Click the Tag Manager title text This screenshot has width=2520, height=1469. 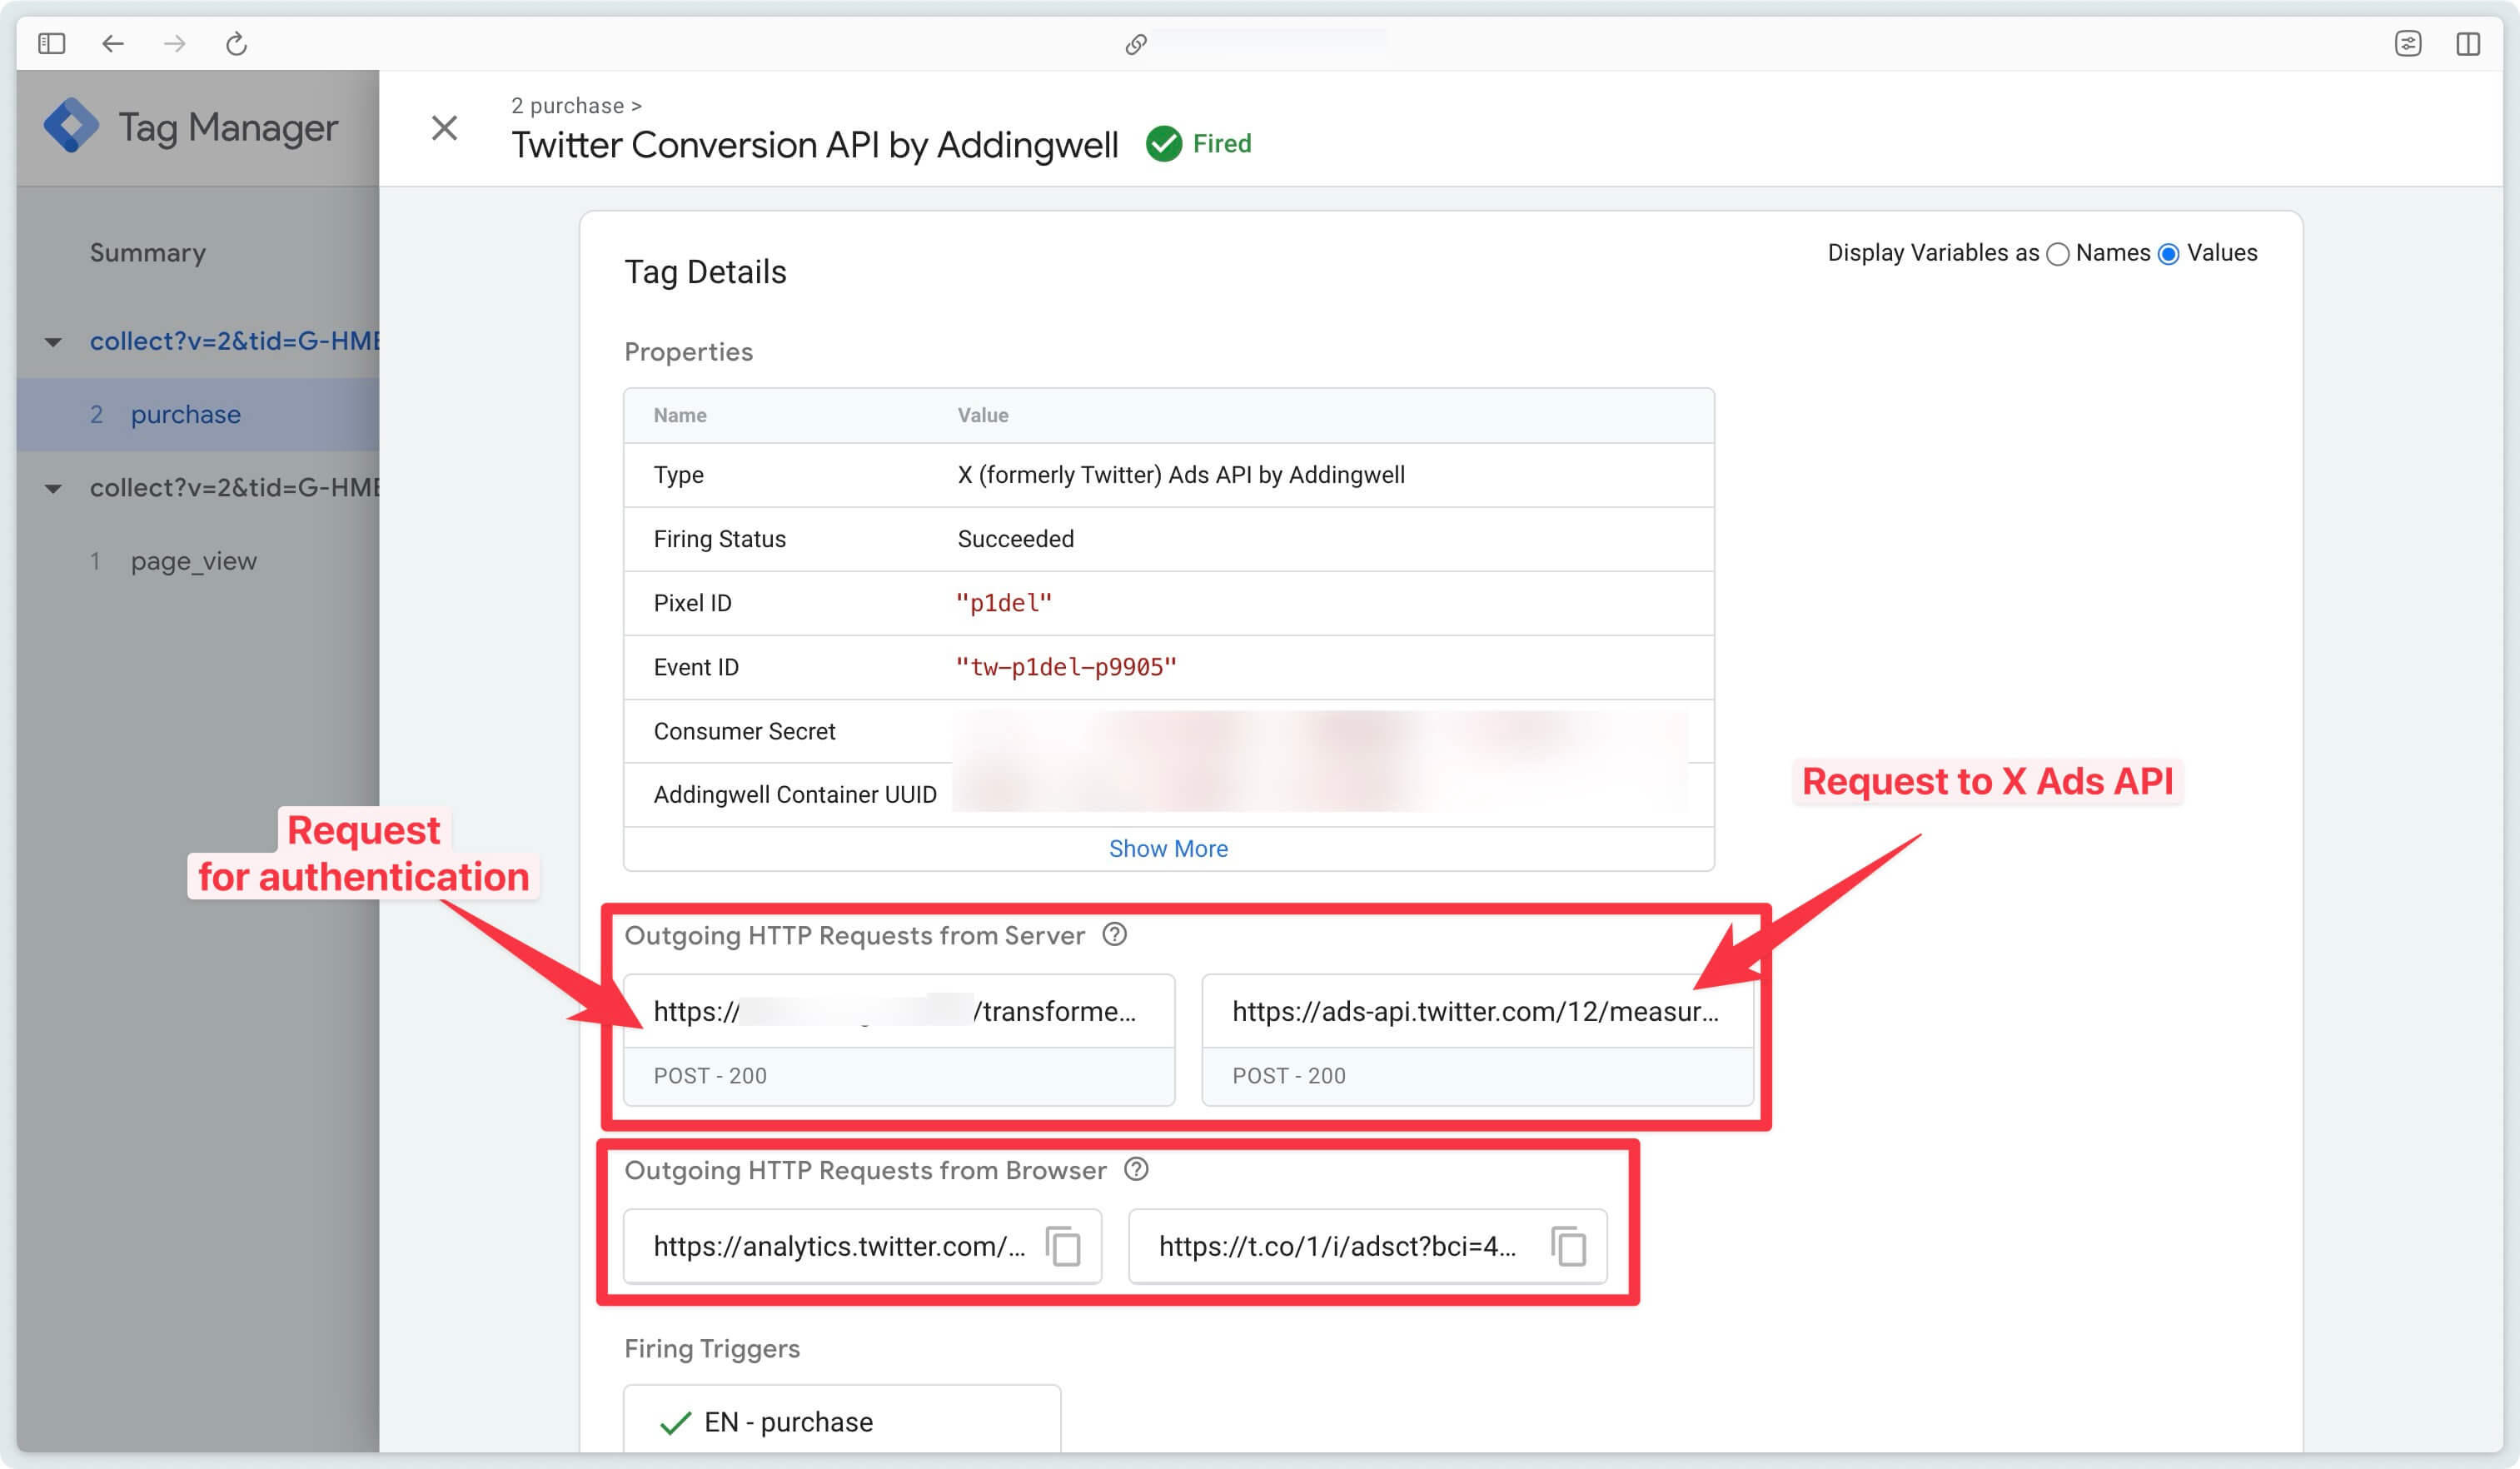coord(228,127)
